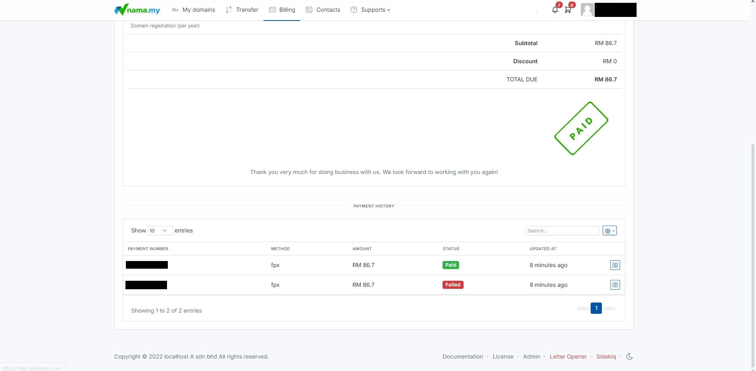Open the Contacts page
The width and height of the screenshot is (756, 371).
coord(323,10)
